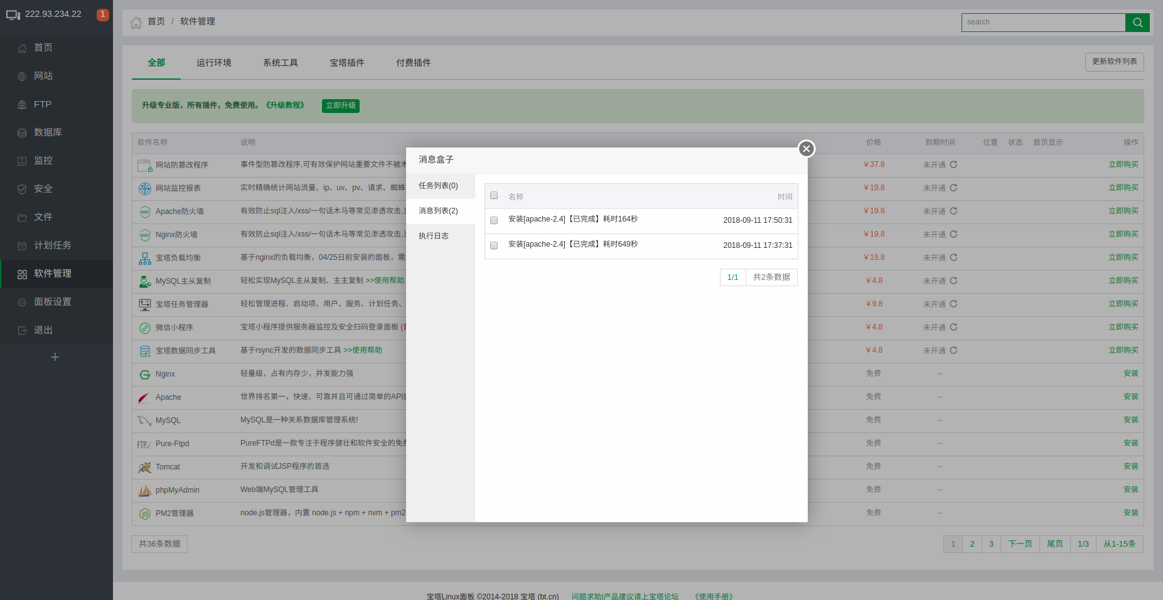This screenshot has height=600, width=1163.
Task: Install Nginx via its 安装 link
Action: coord(1130,373)
